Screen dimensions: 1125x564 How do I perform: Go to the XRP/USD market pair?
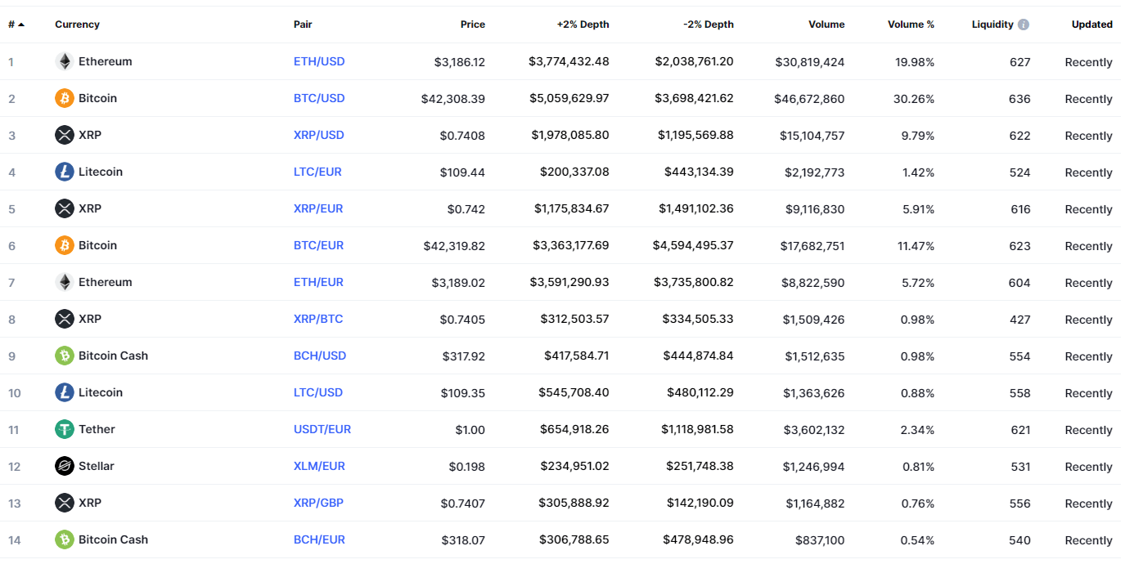point(319,135)
